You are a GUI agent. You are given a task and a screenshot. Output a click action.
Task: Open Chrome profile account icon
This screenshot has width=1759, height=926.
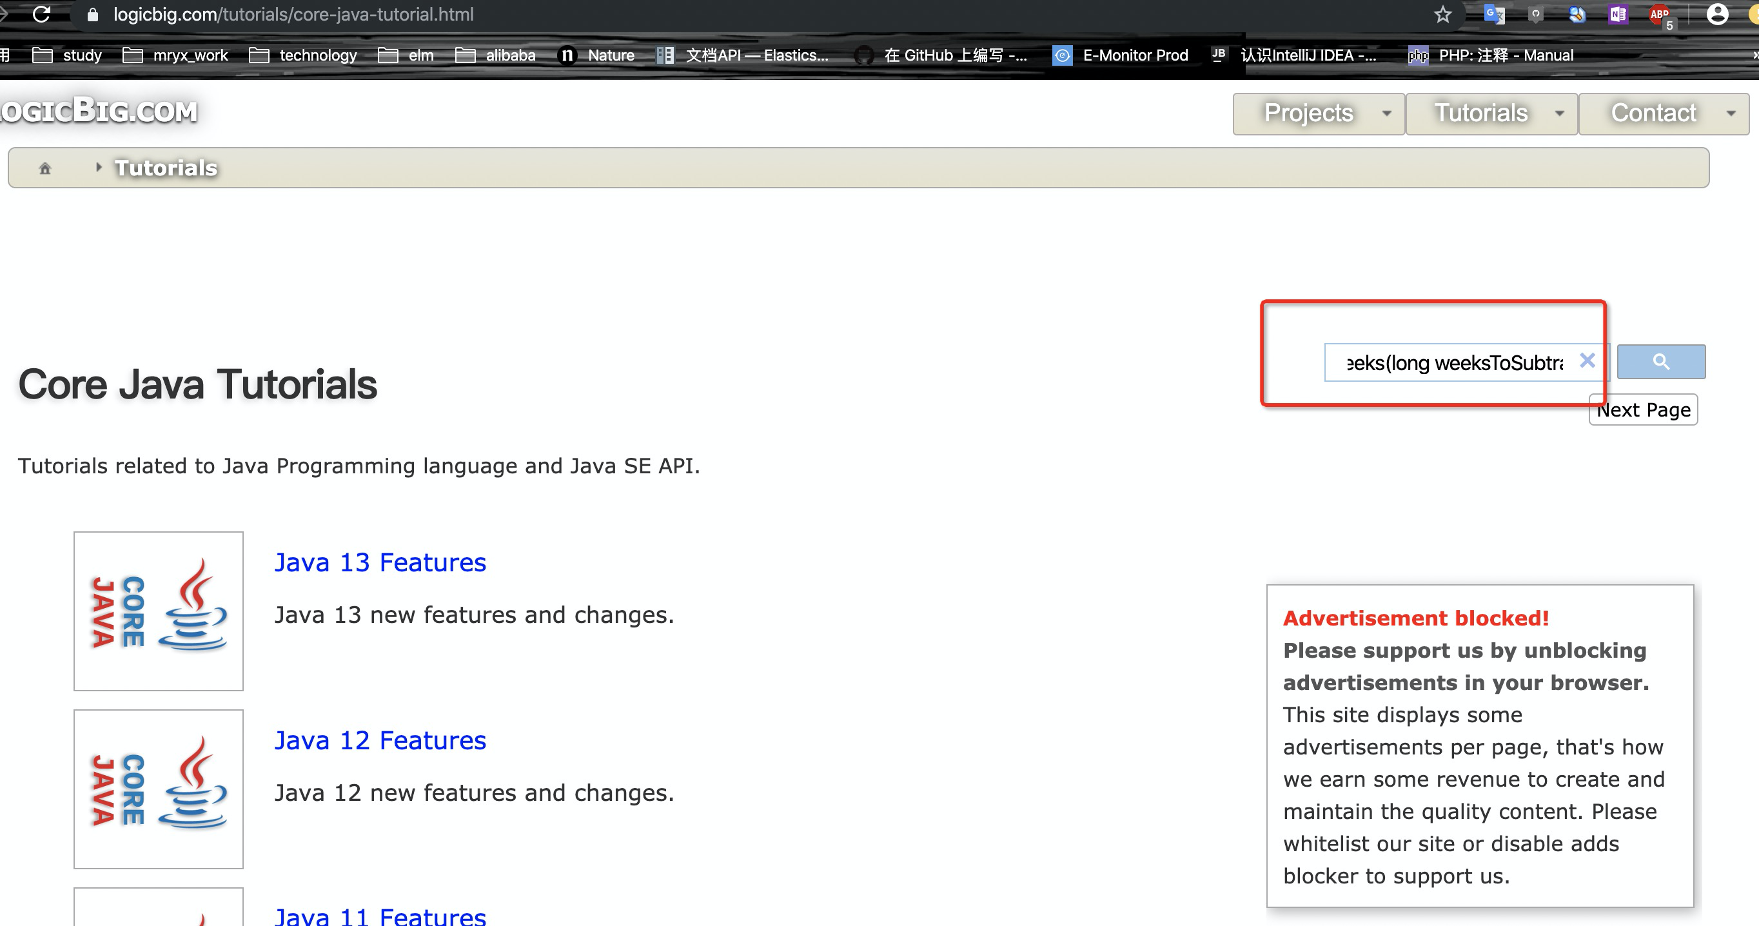(x=1716, y=14)
